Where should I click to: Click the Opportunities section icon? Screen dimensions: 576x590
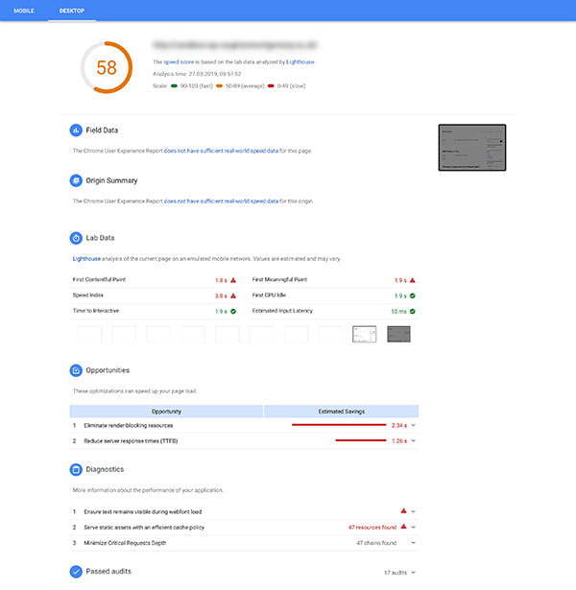76,370
